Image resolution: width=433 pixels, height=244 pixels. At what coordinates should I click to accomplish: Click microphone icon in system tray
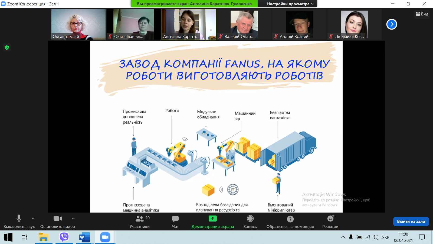point(351,237)
